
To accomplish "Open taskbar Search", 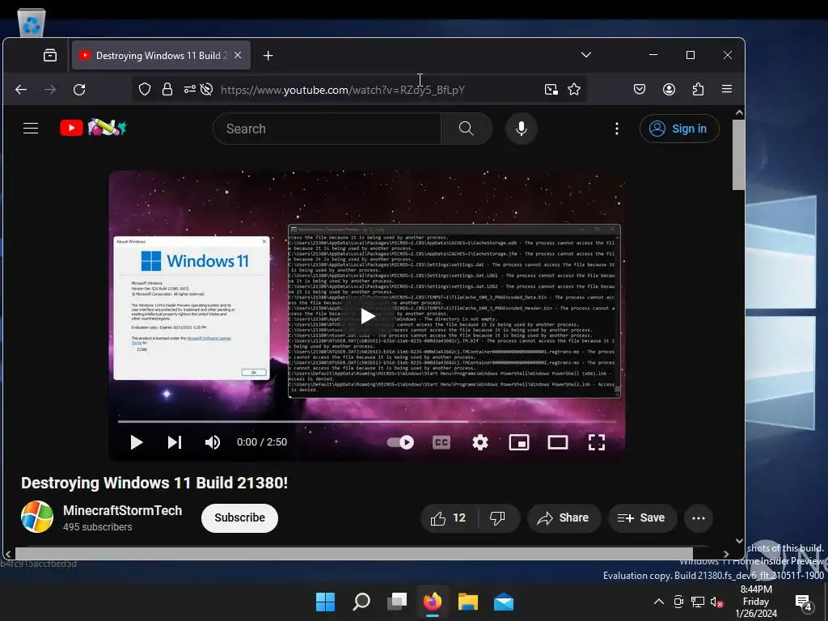I will (361, 602).
